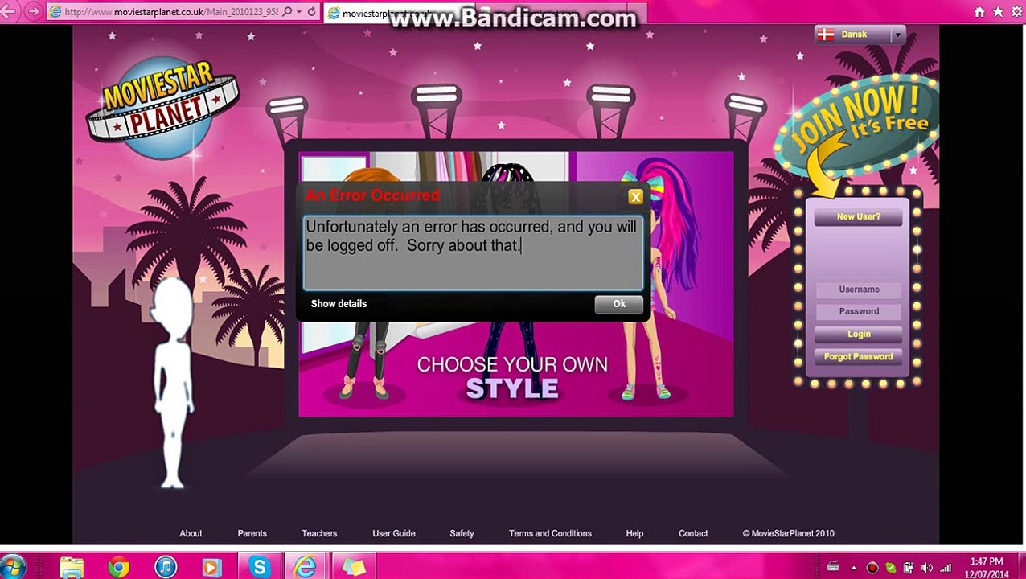Screen dimensions: 1026x579
Task: Show details of the error
Action: tap(339, 304)
